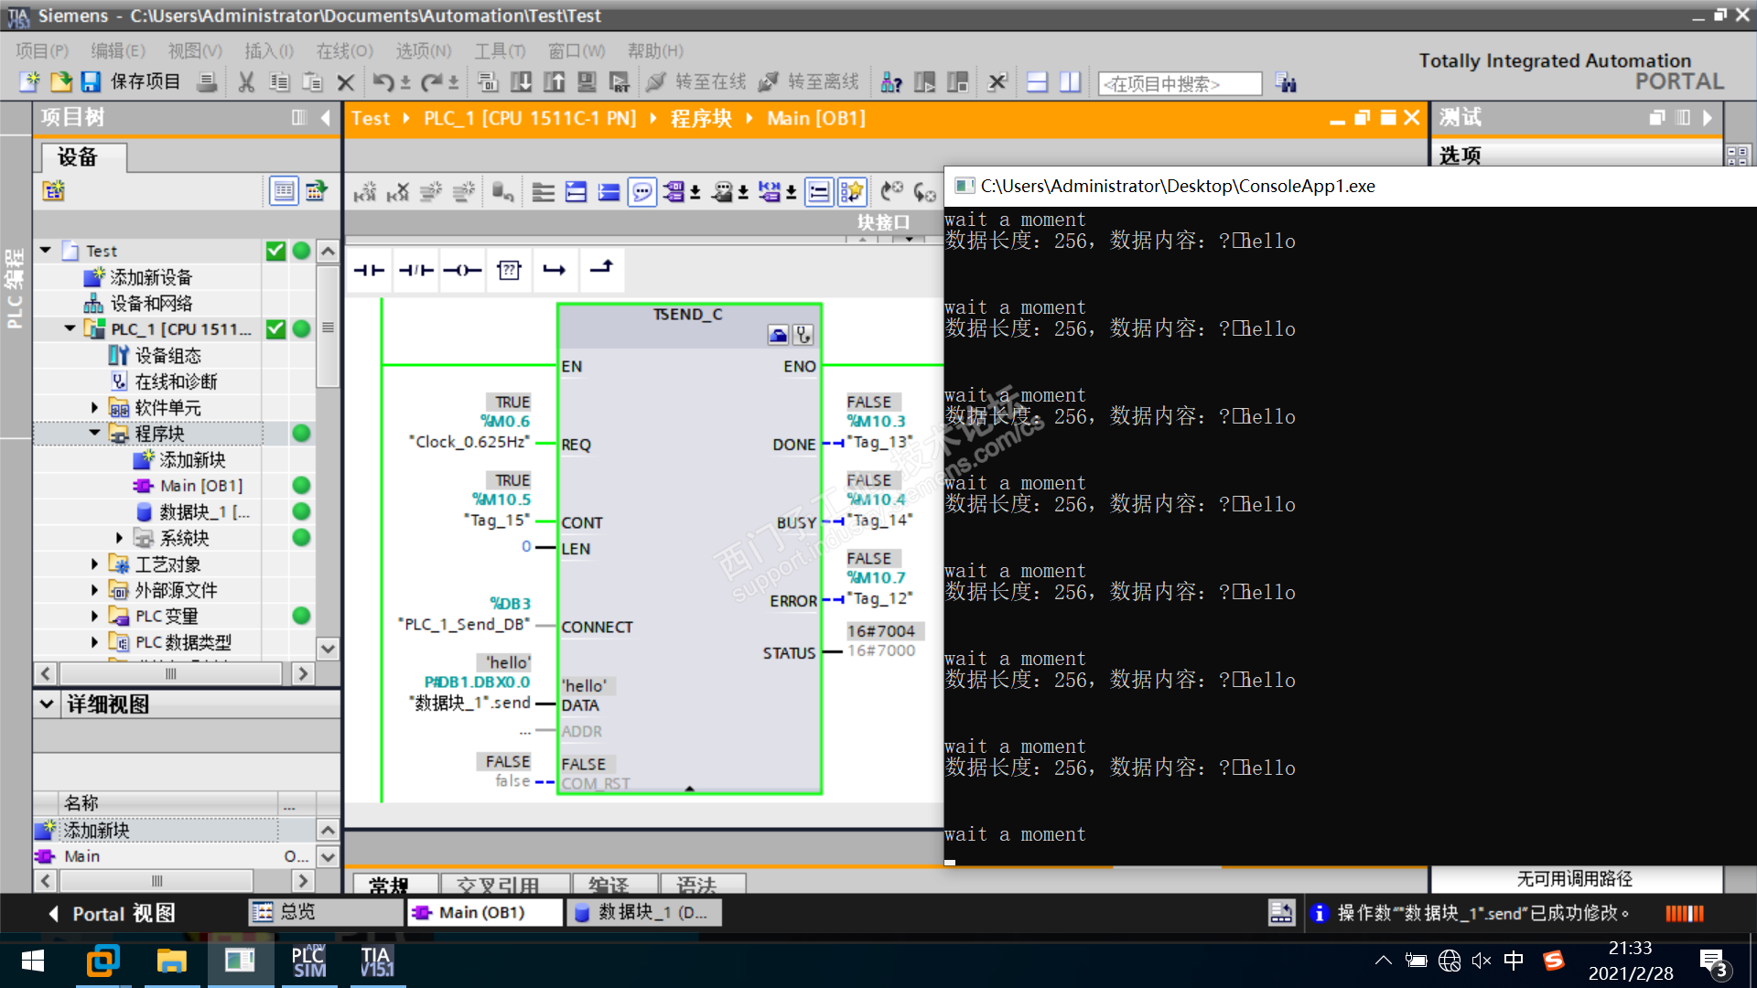The width and height of the screenshot is (1757, 988).
Task: Toggle network comments display in editor toolbar
Action: click(642, 192)
